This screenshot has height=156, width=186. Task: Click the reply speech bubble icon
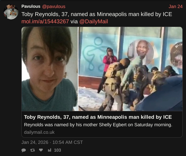(24, 150)
